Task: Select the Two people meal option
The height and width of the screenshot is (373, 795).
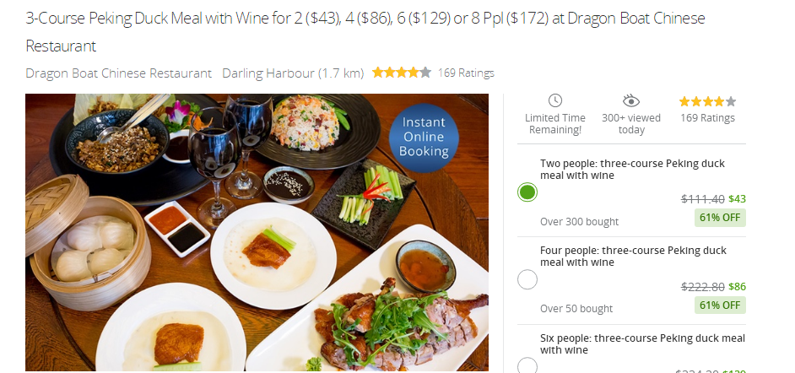Action: (x=527, y=192)
